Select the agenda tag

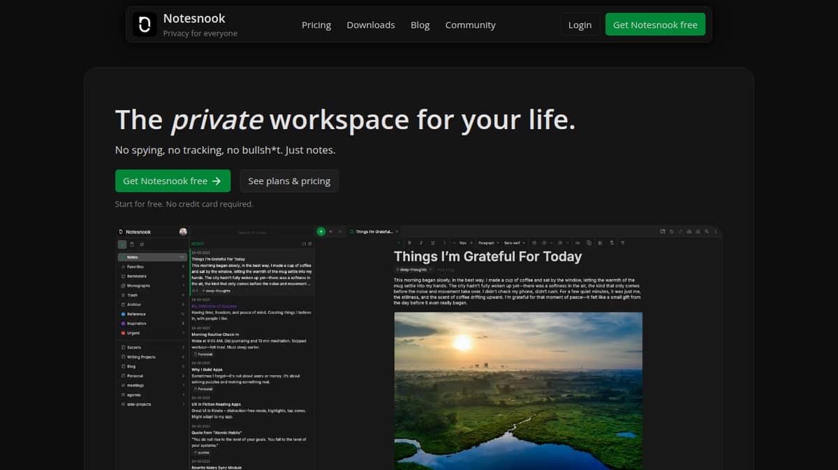click(x=152, y=395)
